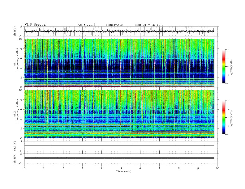Click the "1" tick label on time axis
Viewport: 245px width, 189px height.
click(x=44, y=168)
